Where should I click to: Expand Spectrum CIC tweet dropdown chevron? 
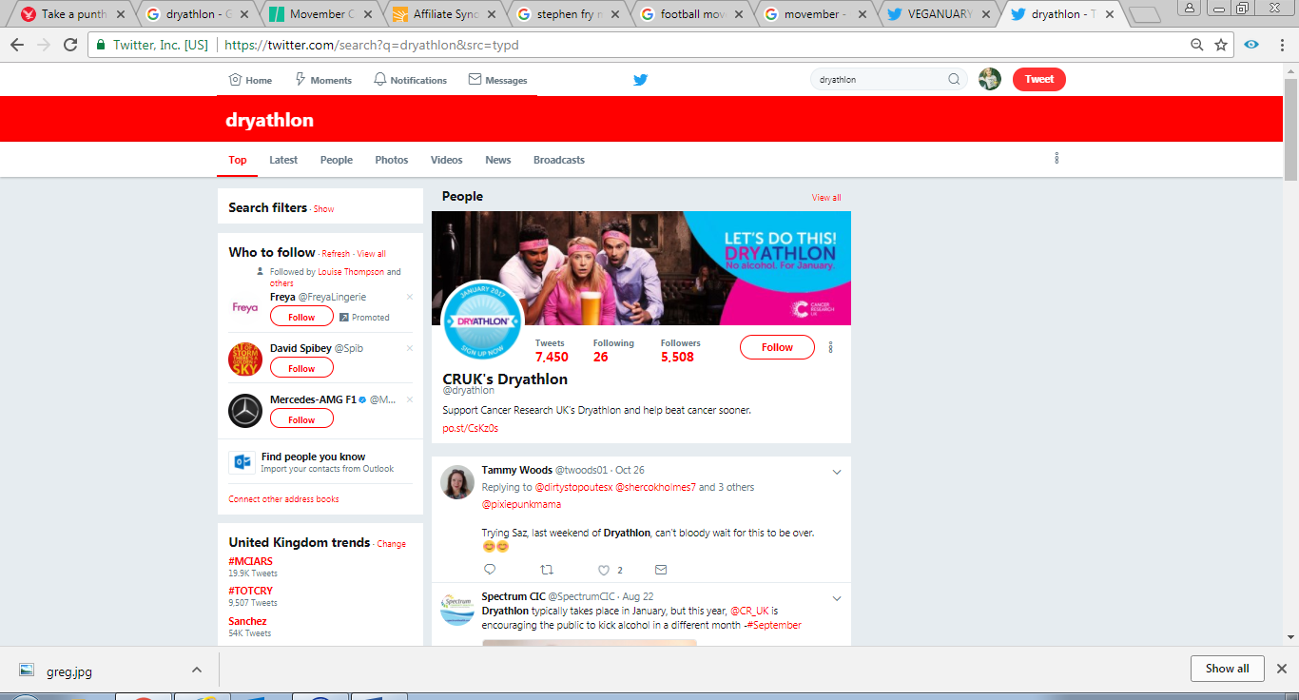click(x=837, y=598)
